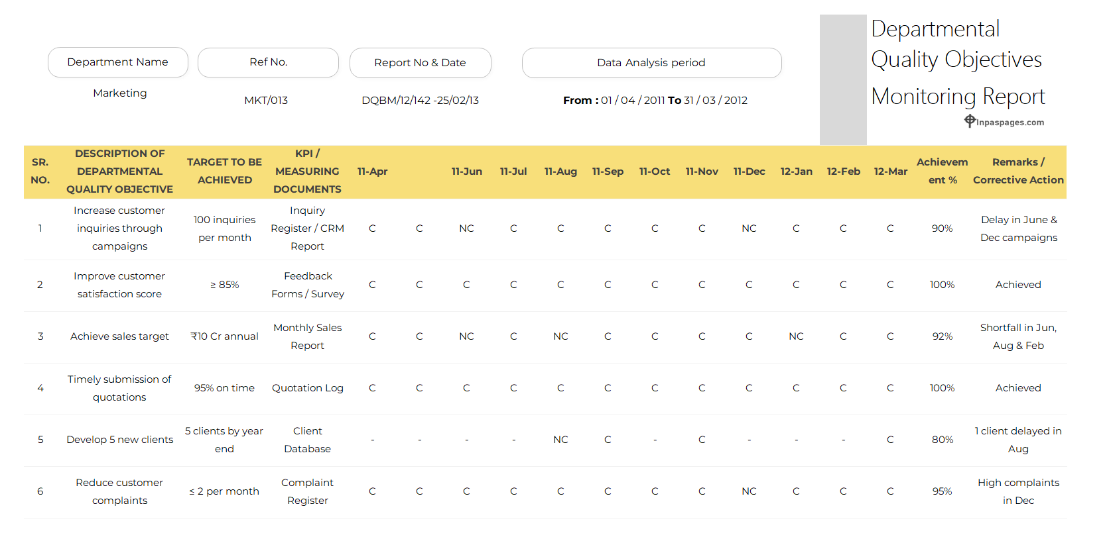The image size is (1109, 541).
Task: Click the Feedback Forms / Survey cell
Action: tap(307, 285)
